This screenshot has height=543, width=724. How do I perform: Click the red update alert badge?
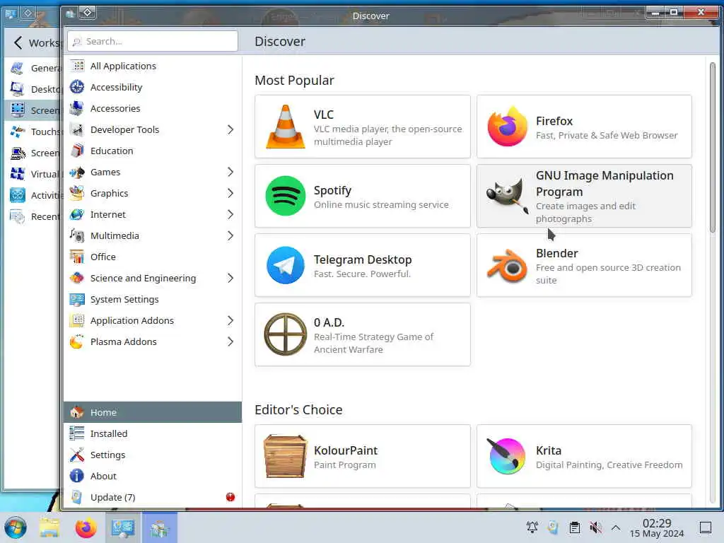tap(230, 497)
